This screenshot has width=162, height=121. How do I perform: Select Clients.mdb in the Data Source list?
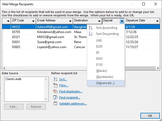pyautogui.click(x=13, y=79)
